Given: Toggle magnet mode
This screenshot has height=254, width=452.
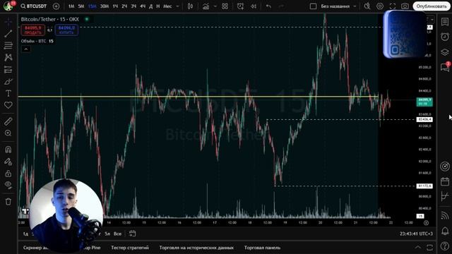Looking at the screenshot, I should (8, 149).
